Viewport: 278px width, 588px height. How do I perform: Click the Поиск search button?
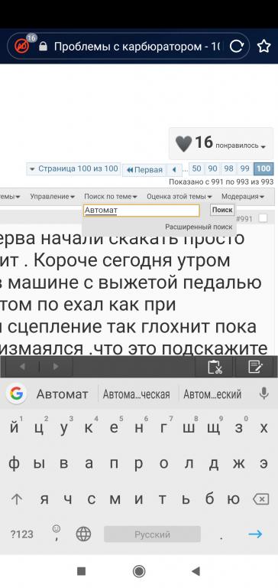(222, 210)
